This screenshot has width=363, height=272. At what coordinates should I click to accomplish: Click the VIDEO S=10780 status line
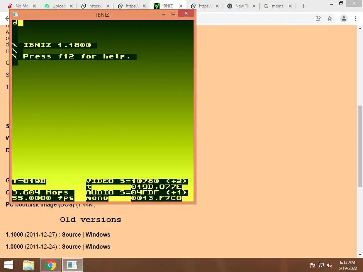136,181
